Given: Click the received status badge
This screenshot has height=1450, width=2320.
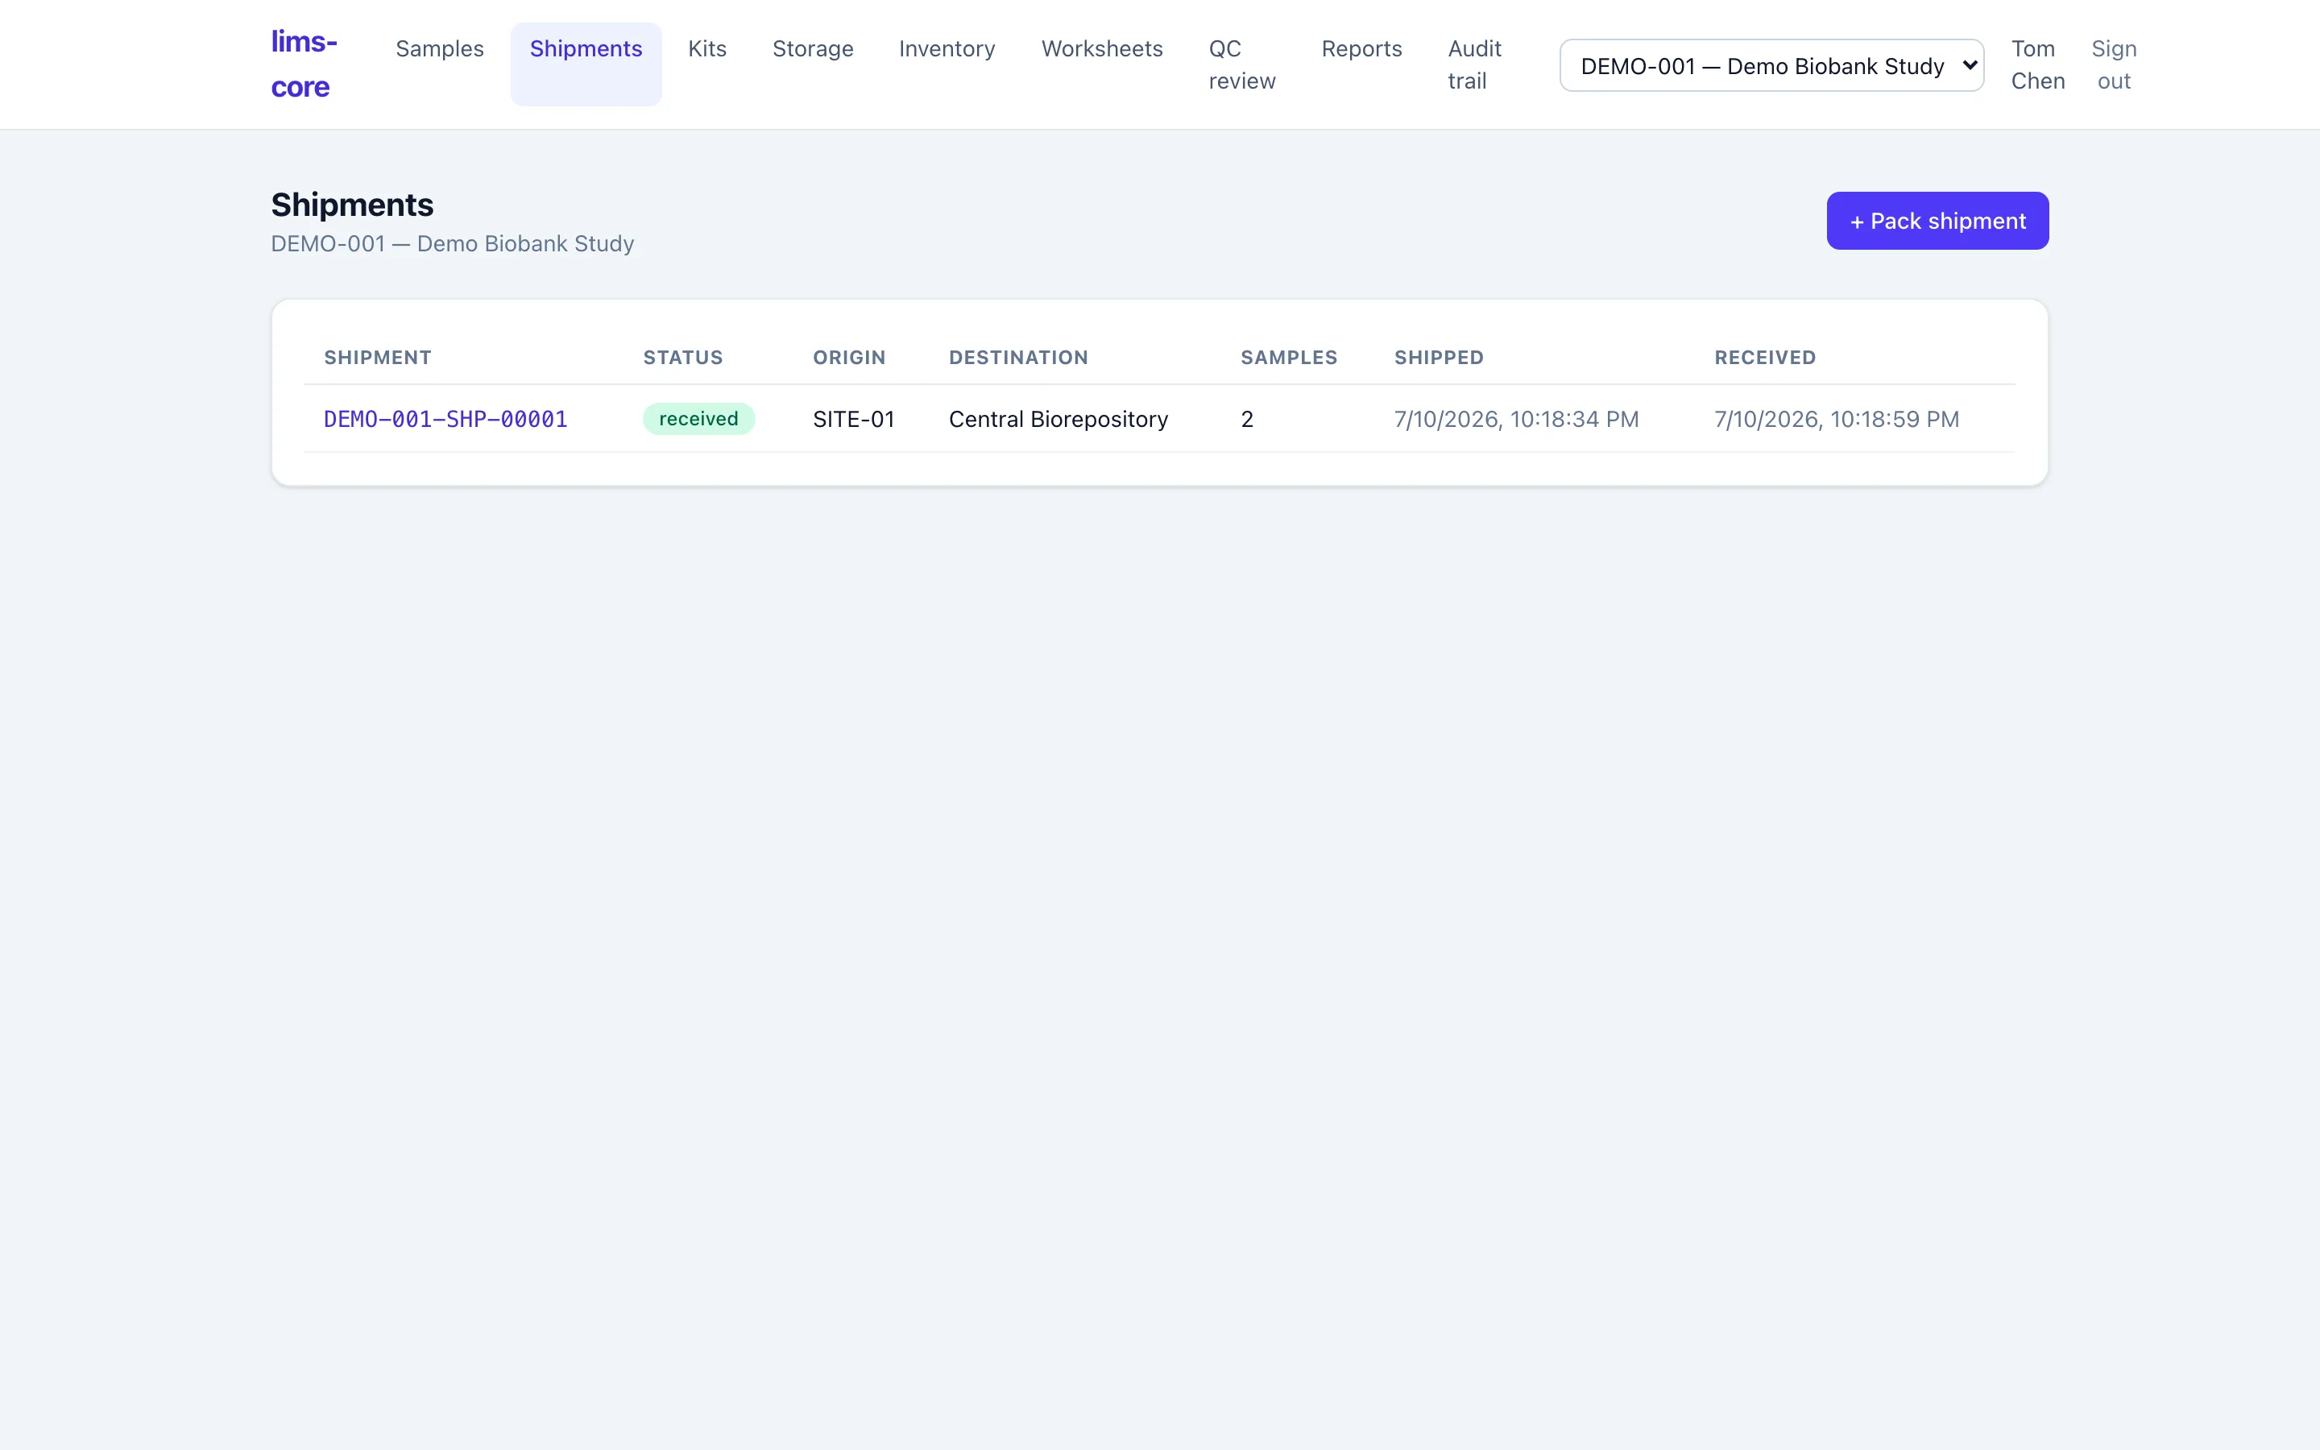Looking at the screenshot, I should pyautogui.click(x=699, y=419).
